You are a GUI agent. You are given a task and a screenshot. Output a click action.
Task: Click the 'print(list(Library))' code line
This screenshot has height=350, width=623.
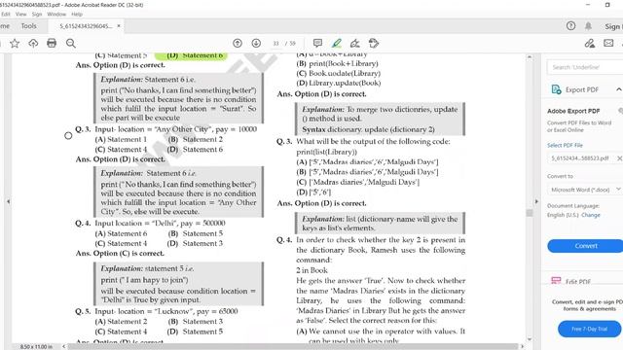coord(327,152)
